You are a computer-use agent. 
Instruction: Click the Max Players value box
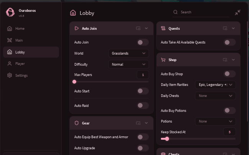coord(143,75)
